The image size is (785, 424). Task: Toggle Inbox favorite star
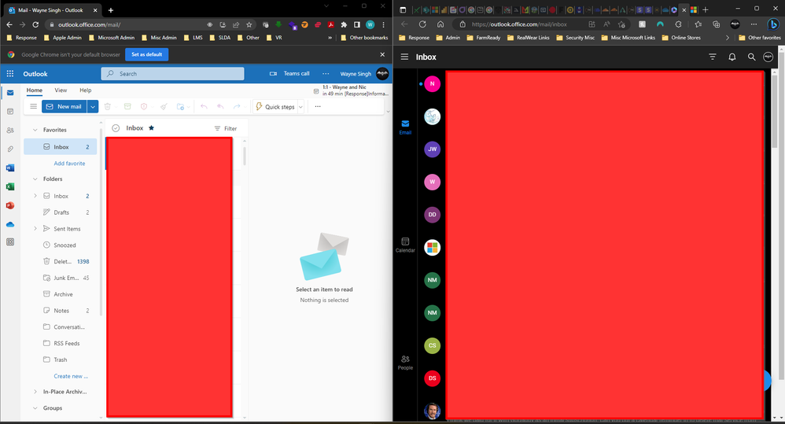pos(151,127)
